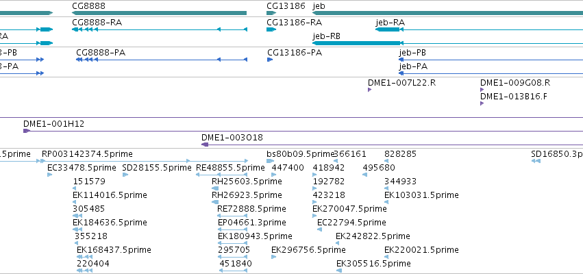Click the DME1-013B16.F clone label
The height and width of the screenshot is (274, 583).
[514, 97]
